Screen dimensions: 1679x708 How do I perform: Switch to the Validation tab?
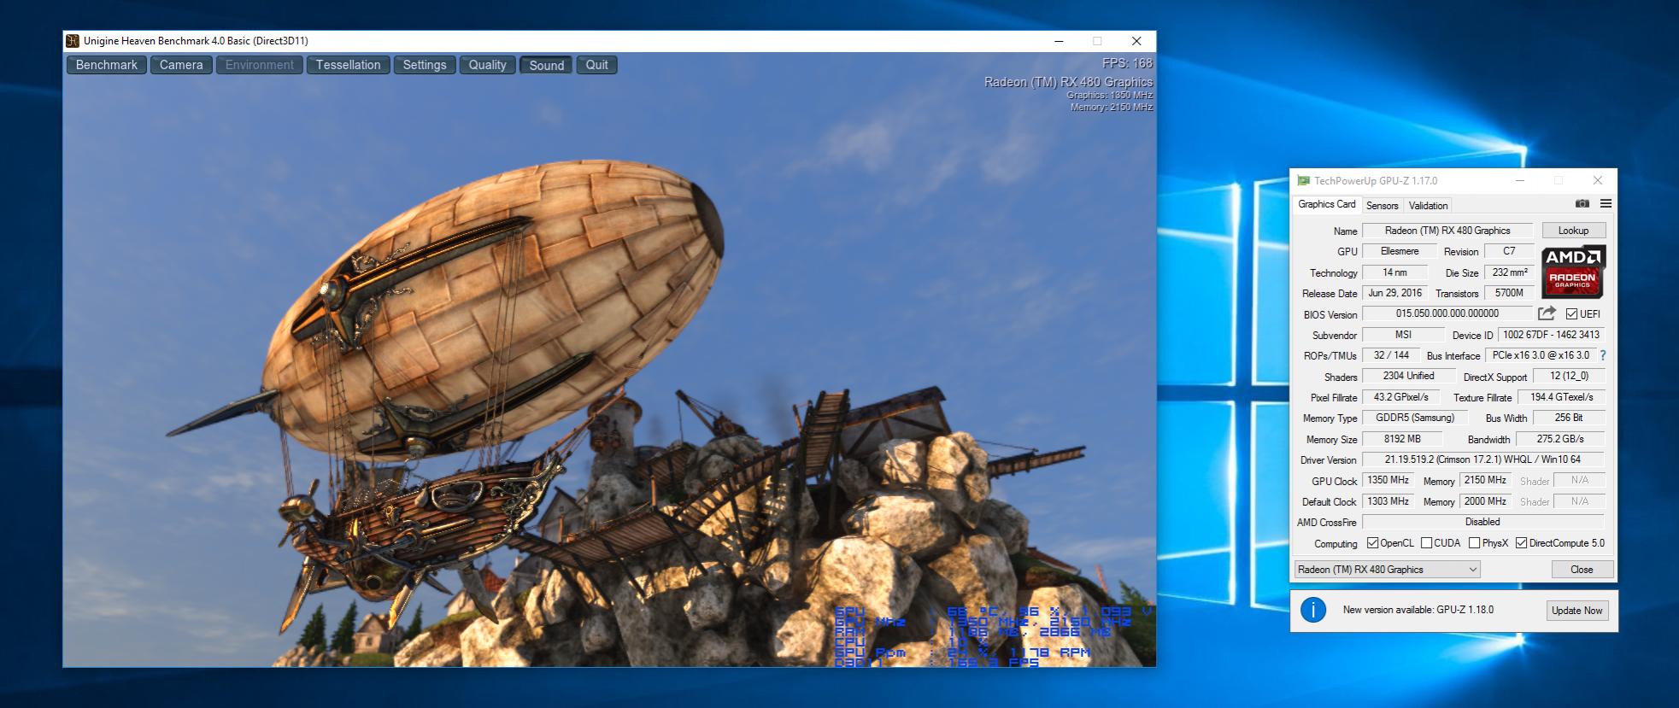(x=1428, y=206)
